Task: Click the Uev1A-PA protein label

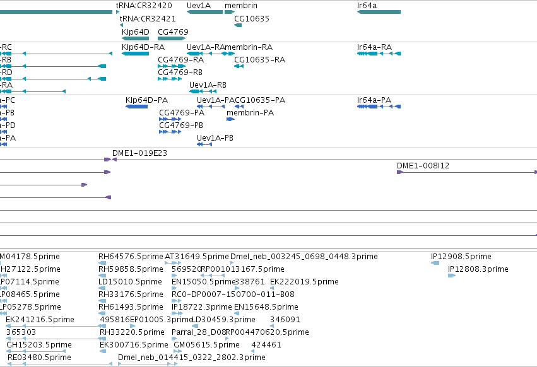Action: coord(216,100)
